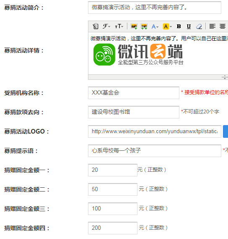Click the 微讯云端 logo image in editor
Screen dimensions: 228x239
[138, 55]
